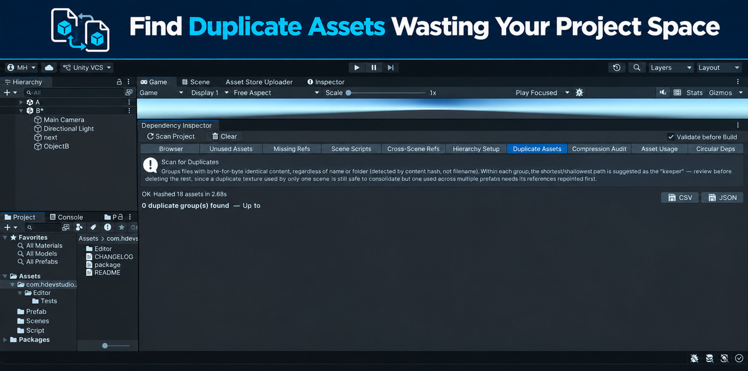Click the cache server icon in status bar

click(x=709, y=359)
